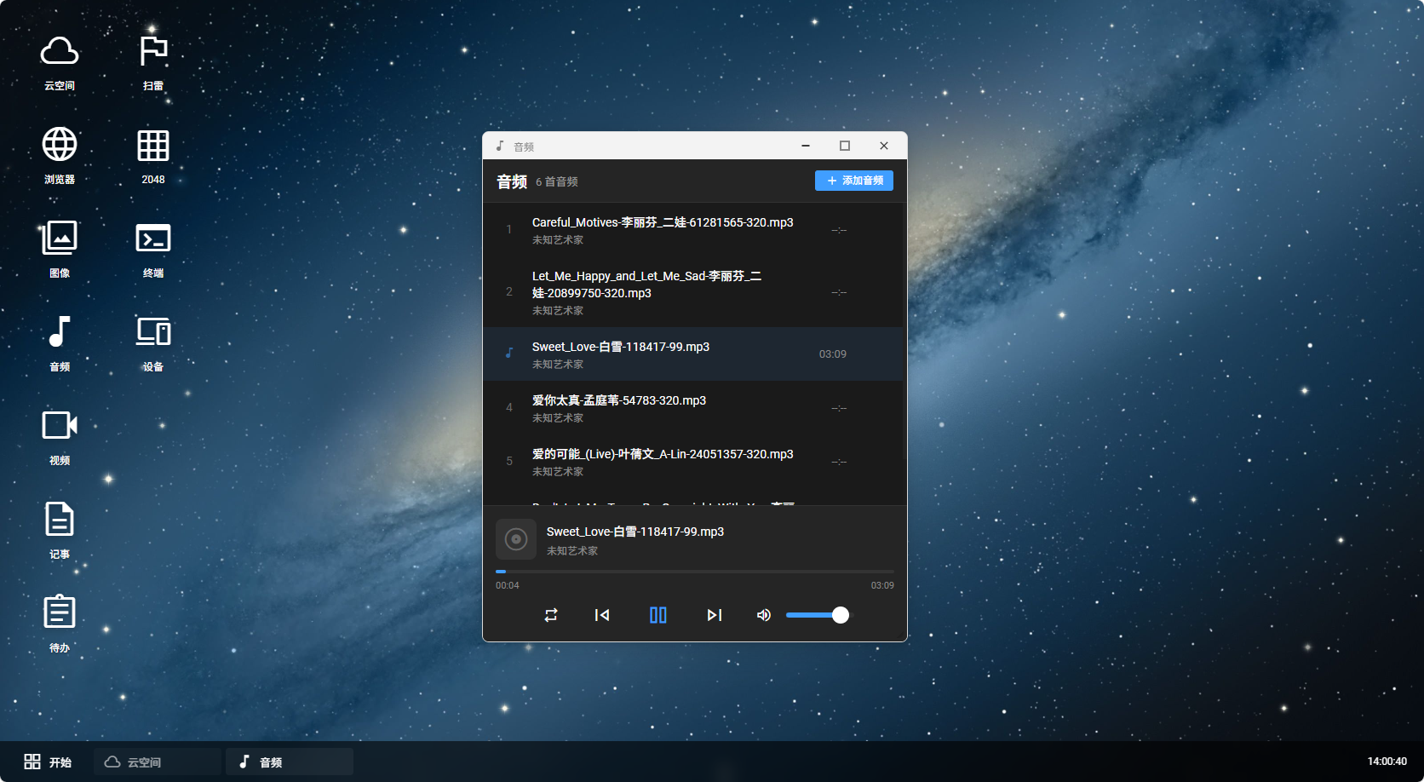Open the 云空间 cloud desktop icon
Image resolution: width=1424 pixels, height=782 pixels.
click(60, 63)
